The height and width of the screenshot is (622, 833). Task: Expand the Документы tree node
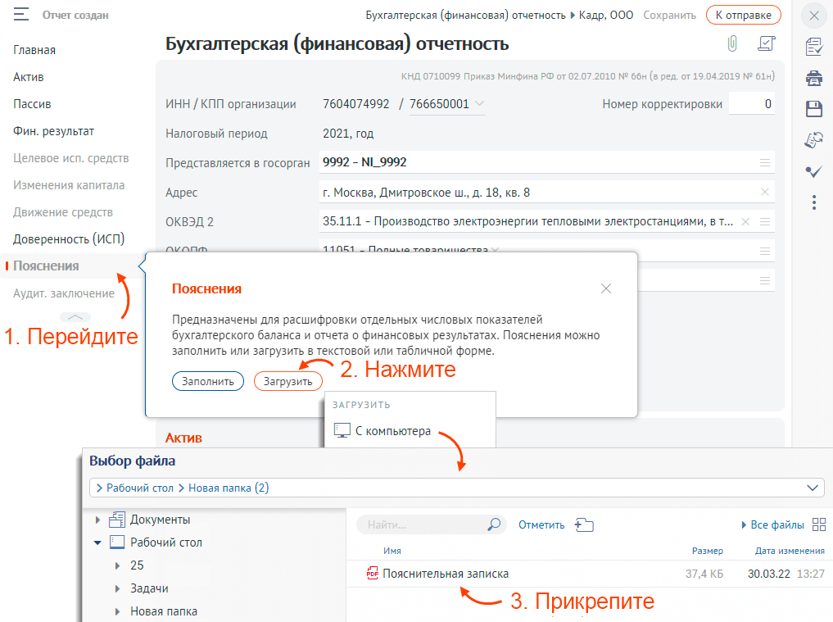[97, 520]
